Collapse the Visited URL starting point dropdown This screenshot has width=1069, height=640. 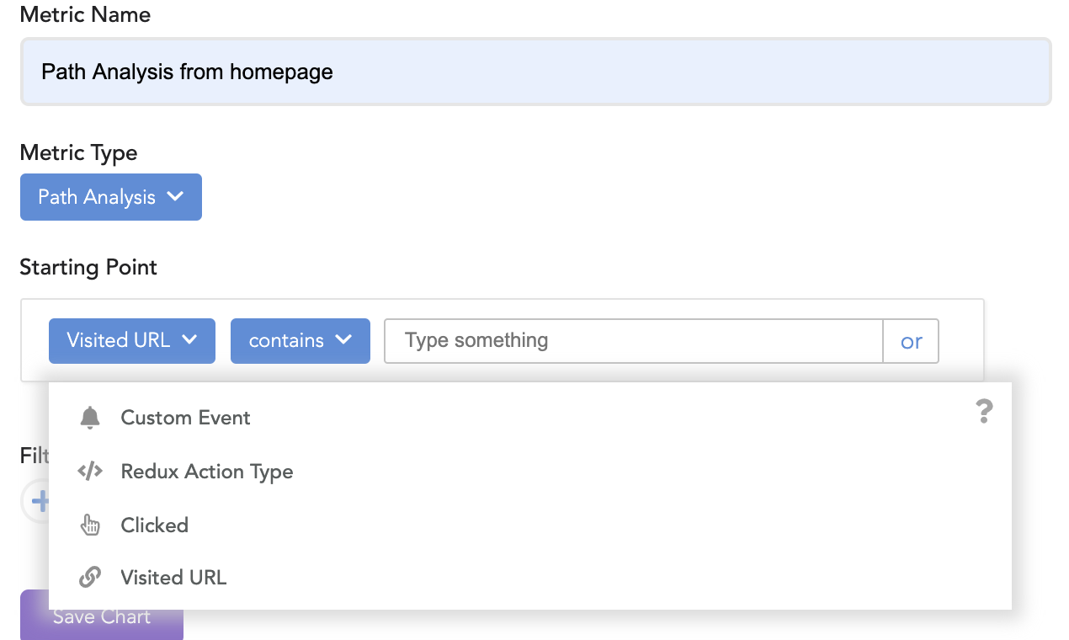coord(131,340)
